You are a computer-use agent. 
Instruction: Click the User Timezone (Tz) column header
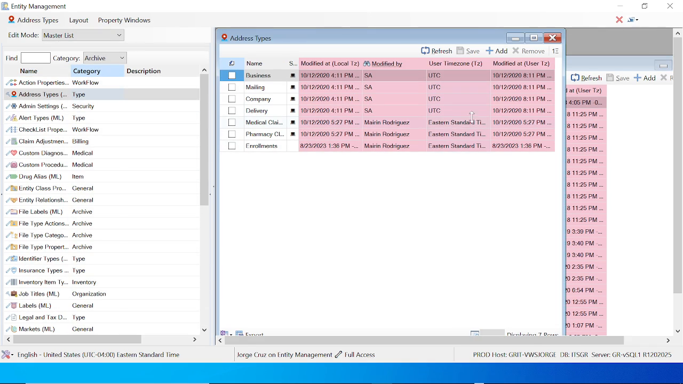click(458, 63)
